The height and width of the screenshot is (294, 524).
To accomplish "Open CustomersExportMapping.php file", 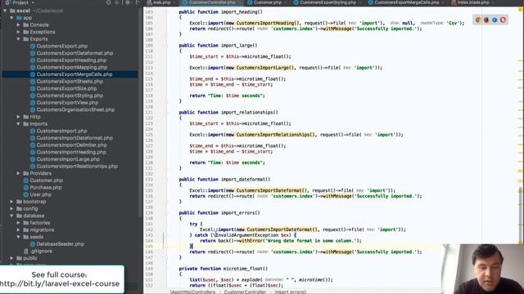I will 72,67.
